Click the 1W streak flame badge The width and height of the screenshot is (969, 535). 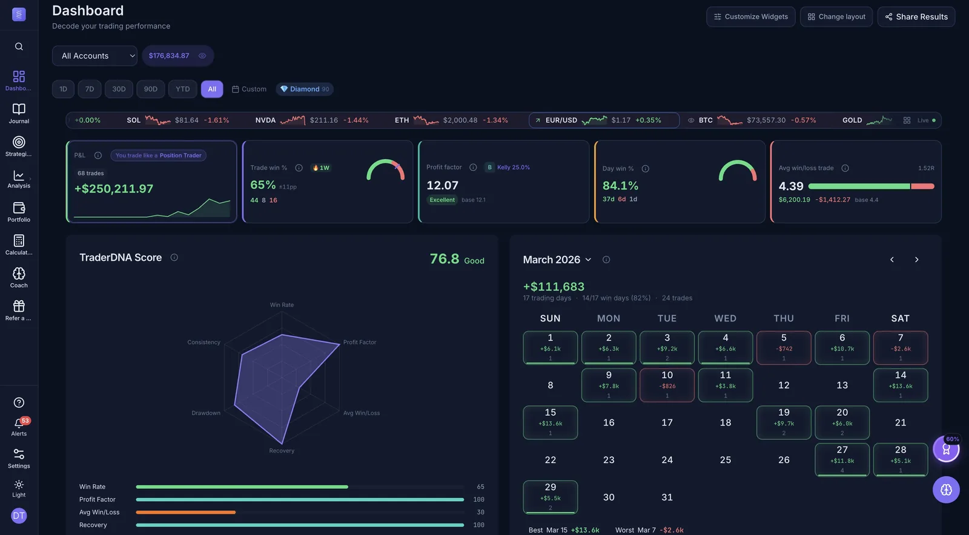(321, 168)
